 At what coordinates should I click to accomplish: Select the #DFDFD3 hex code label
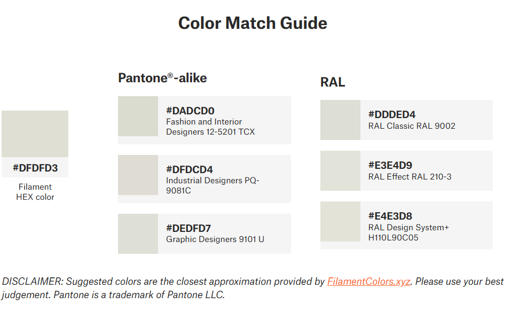pyautogui.click(x=35, y=168)
